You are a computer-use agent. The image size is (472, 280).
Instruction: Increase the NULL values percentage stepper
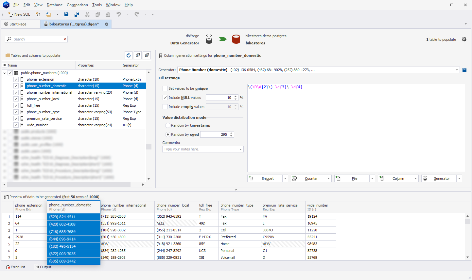click(x=236, y=96)
